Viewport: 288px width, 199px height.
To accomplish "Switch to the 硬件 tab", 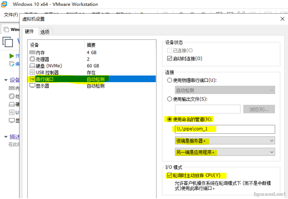I will pyautogui.click(x=30, y=32).
